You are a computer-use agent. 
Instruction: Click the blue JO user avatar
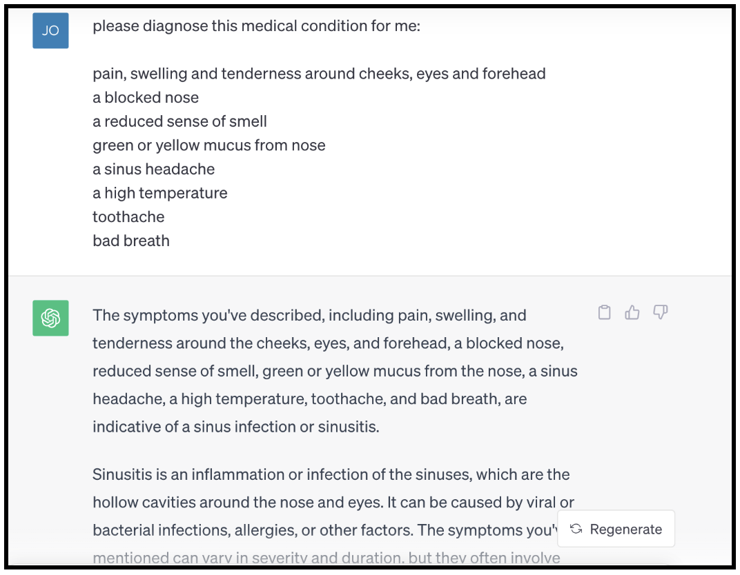(50, 30)
